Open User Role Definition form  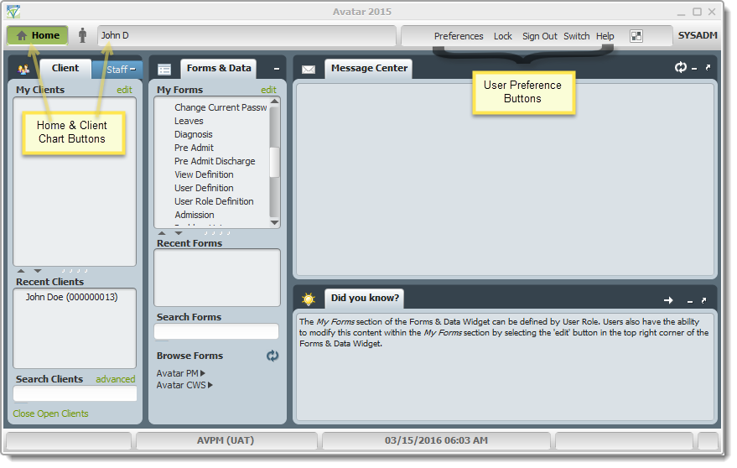(x=214, y=201)
